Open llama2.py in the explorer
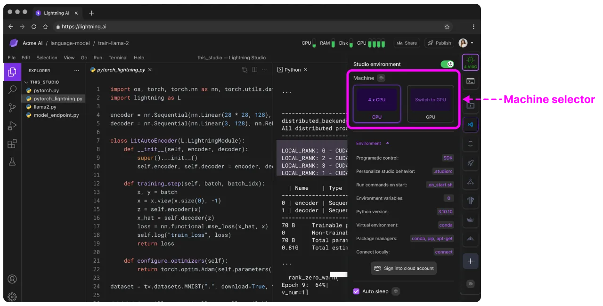Image resolution: width=603 pixels, height=306 pixels. click(x=45, y=107)
